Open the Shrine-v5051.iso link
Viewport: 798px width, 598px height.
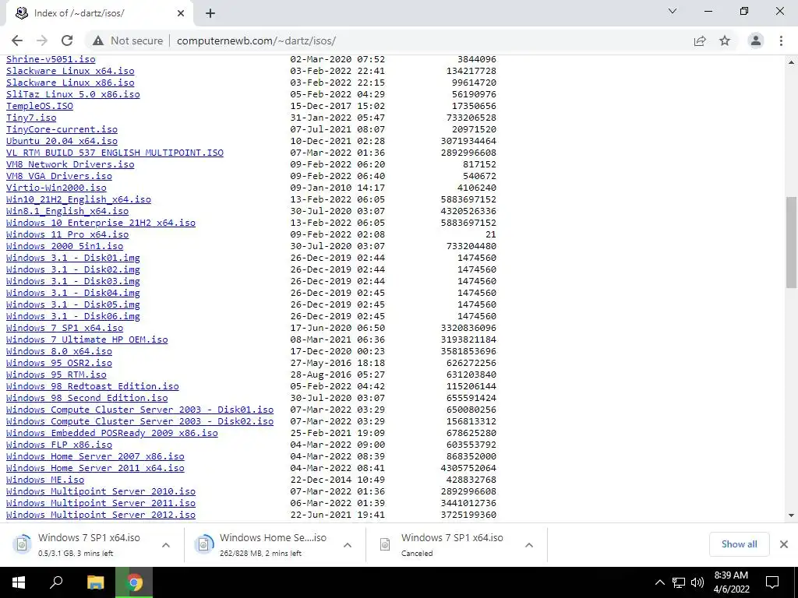[51, 59]
